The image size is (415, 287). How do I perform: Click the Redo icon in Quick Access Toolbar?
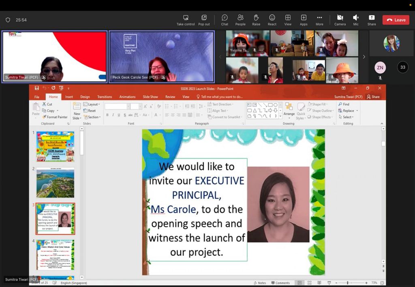pos(53,88)
